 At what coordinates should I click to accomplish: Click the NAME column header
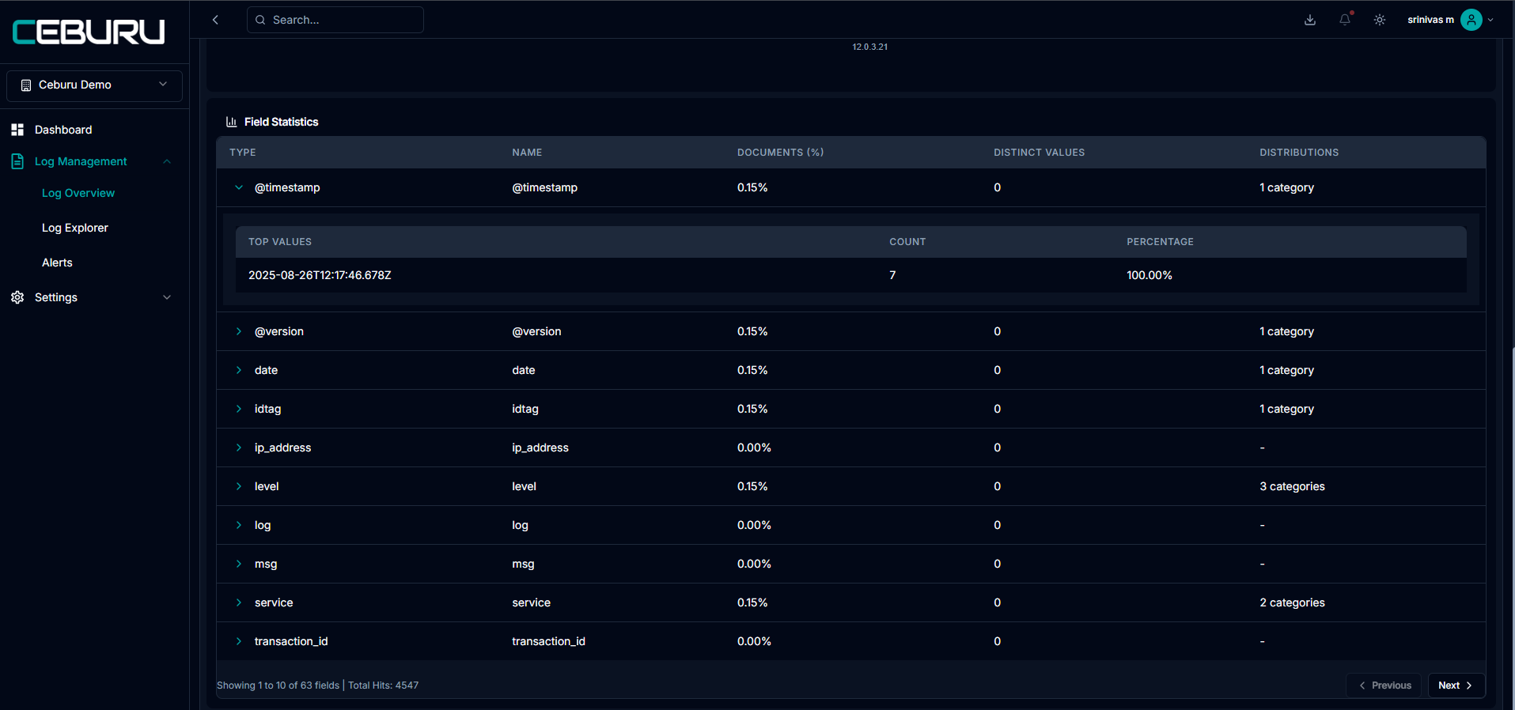point(527,153)
